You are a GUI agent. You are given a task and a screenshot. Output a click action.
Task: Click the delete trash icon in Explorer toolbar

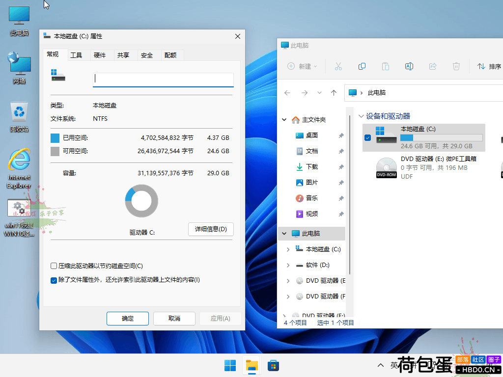pos(456,66)
